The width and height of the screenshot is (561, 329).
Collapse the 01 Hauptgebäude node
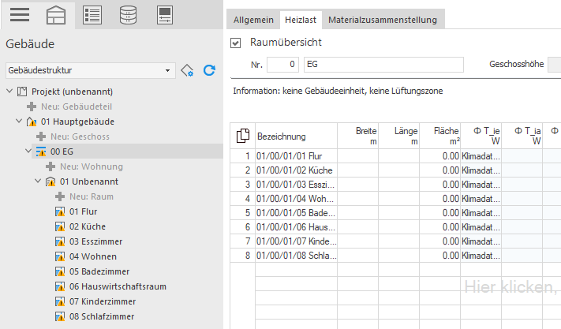click(19, 122)
